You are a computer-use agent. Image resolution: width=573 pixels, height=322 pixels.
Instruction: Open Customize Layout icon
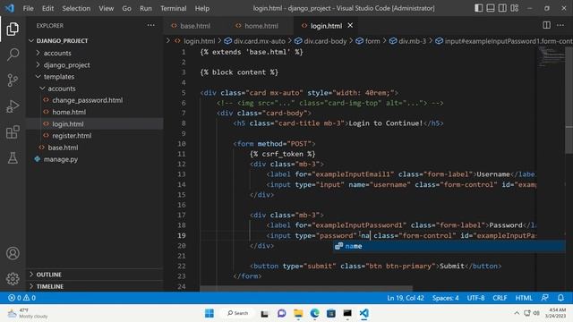pyautogui.click(x=515, y=8)
